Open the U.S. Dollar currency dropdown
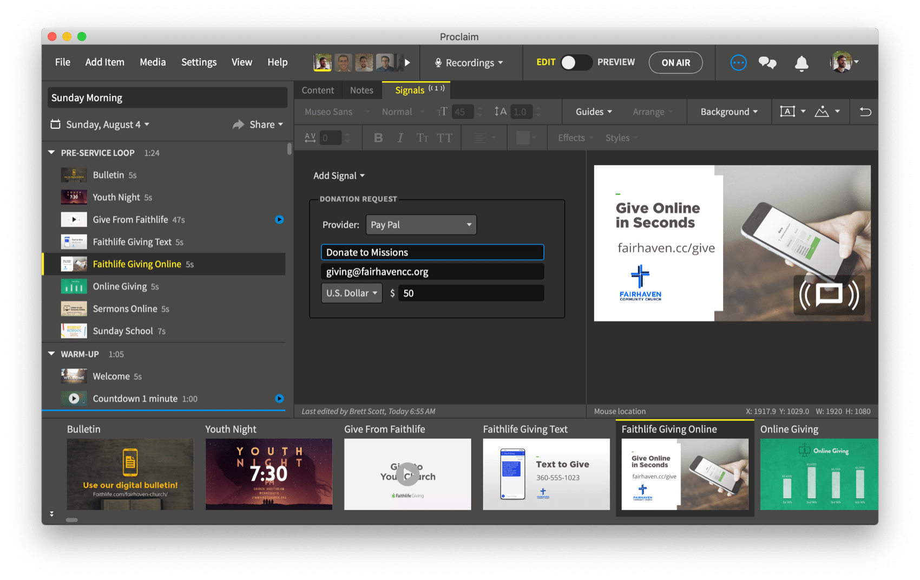920x580 pixels. (352, 293)
